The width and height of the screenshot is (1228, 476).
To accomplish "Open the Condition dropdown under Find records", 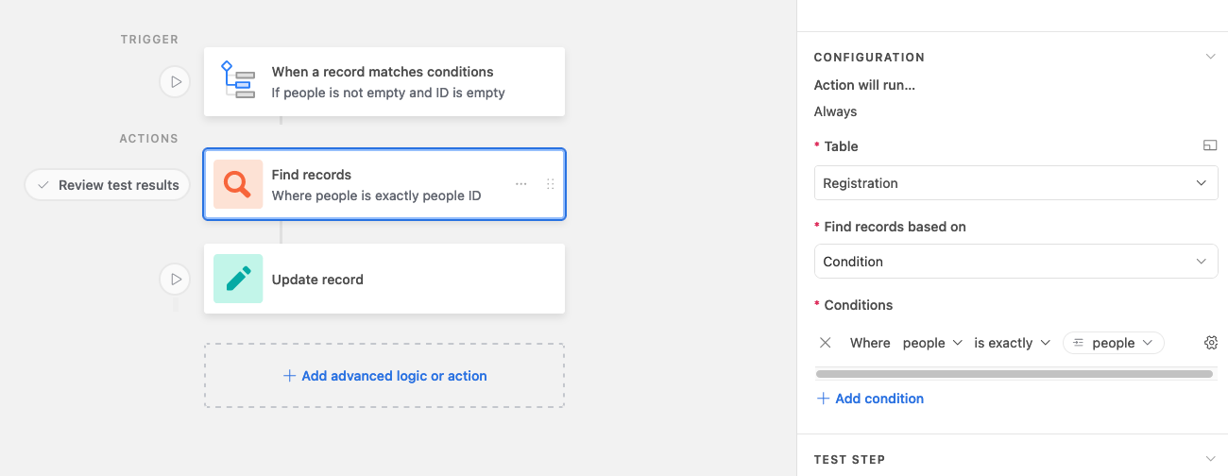I will (1015, 261).
